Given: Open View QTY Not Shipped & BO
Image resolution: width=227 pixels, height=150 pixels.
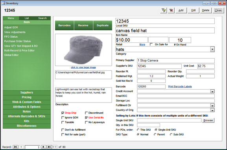Looking at the screenshot, I should pyautogui.click(x=21, y=46).
